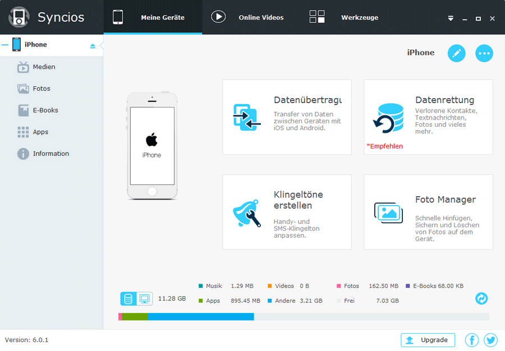Image resolution: width=505 pixels, height=351 pixels.
Task: Click the Fotos 162.50 MB value
Action: (x=384, y=286)
